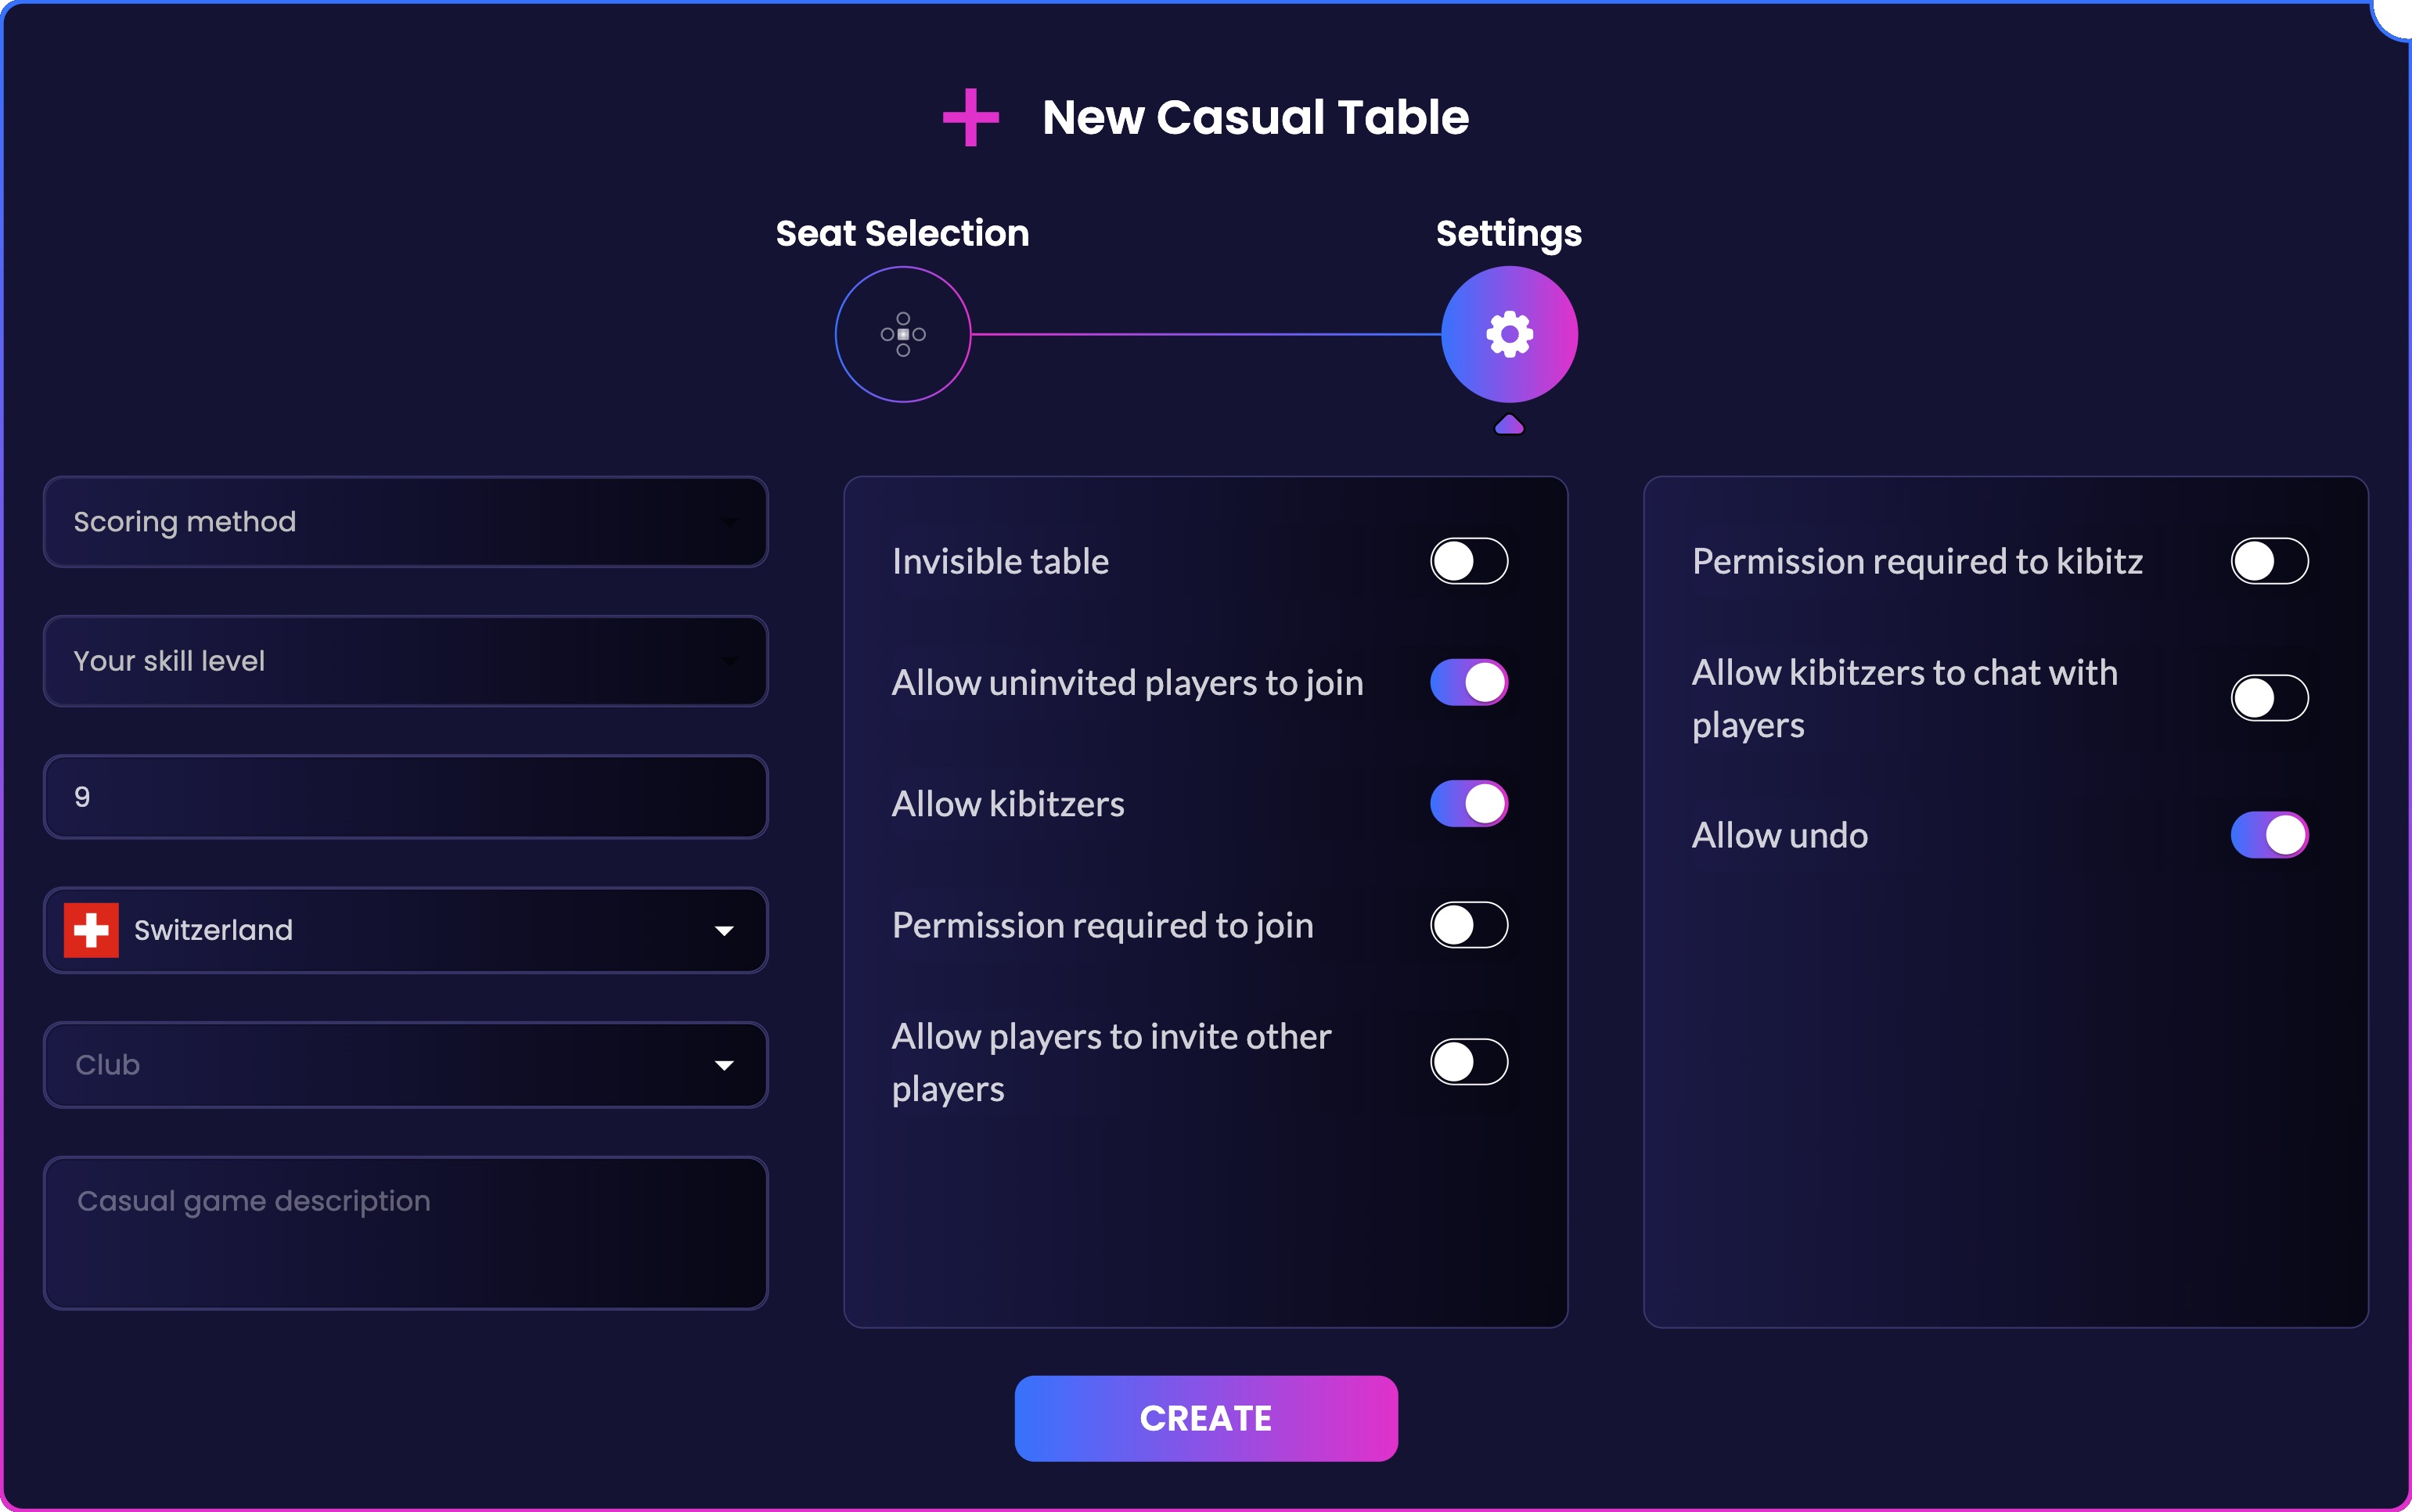Viewport: 2412px width, 1512px height.
Task: Turn off the Allow kibitzers switch
Action: (1468, 803)
